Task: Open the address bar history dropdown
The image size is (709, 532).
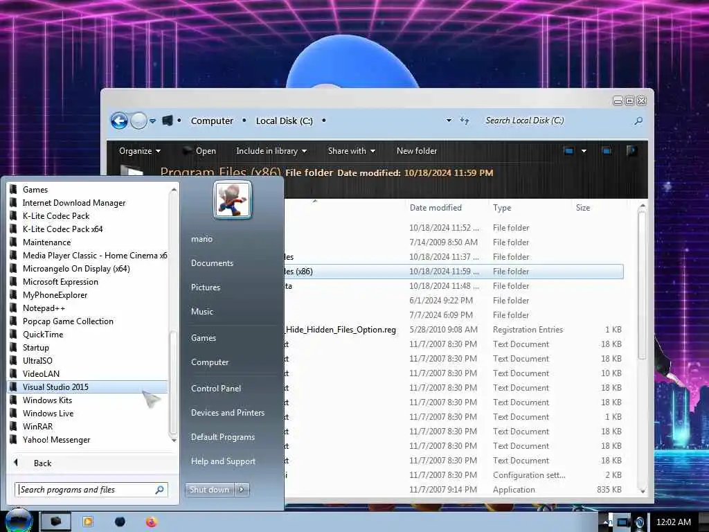Action: coord(449,121)
